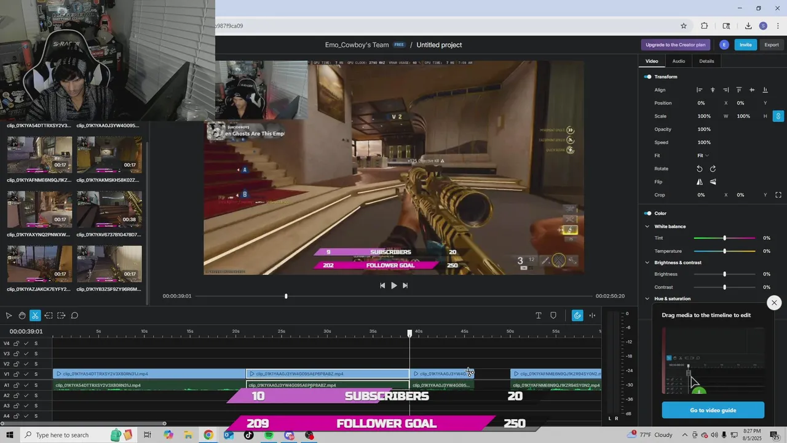
Task: Collapse the Hue & saturation section
Action: pos(647,299)
